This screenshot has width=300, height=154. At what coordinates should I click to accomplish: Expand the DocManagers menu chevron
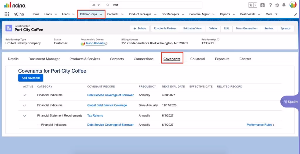coord(183,14)
